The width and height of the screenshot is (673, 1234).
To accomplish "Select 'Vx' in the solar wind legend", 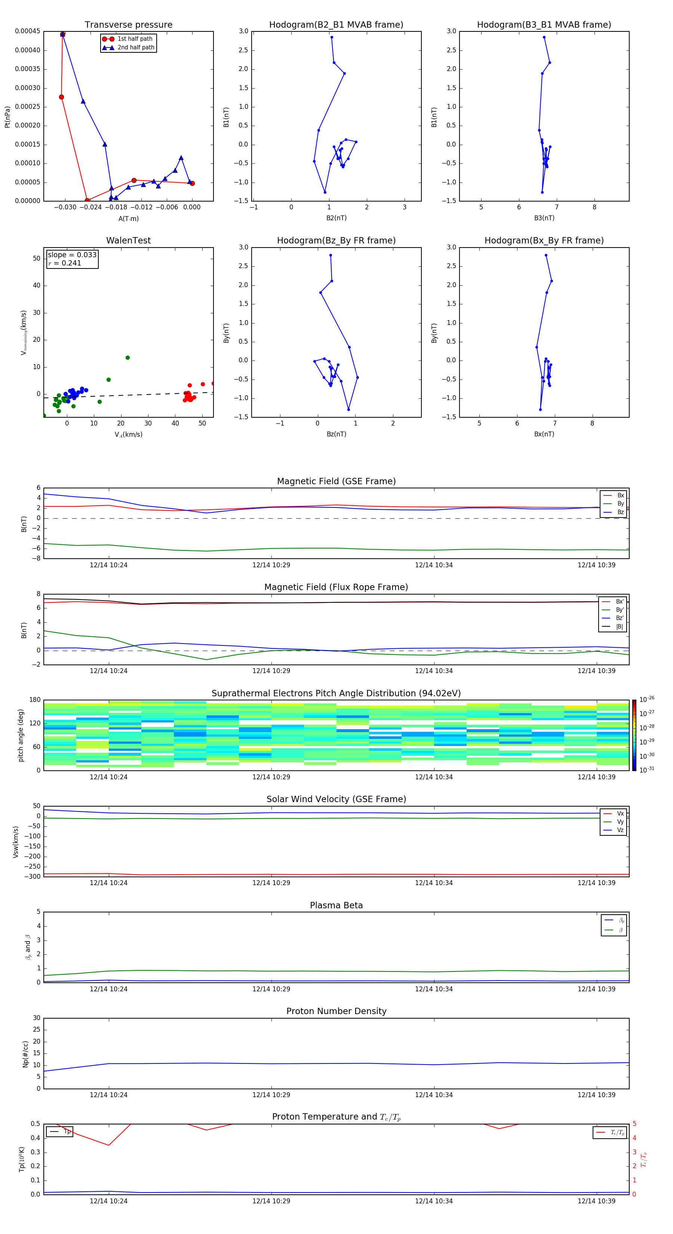I will click(614, 813).
